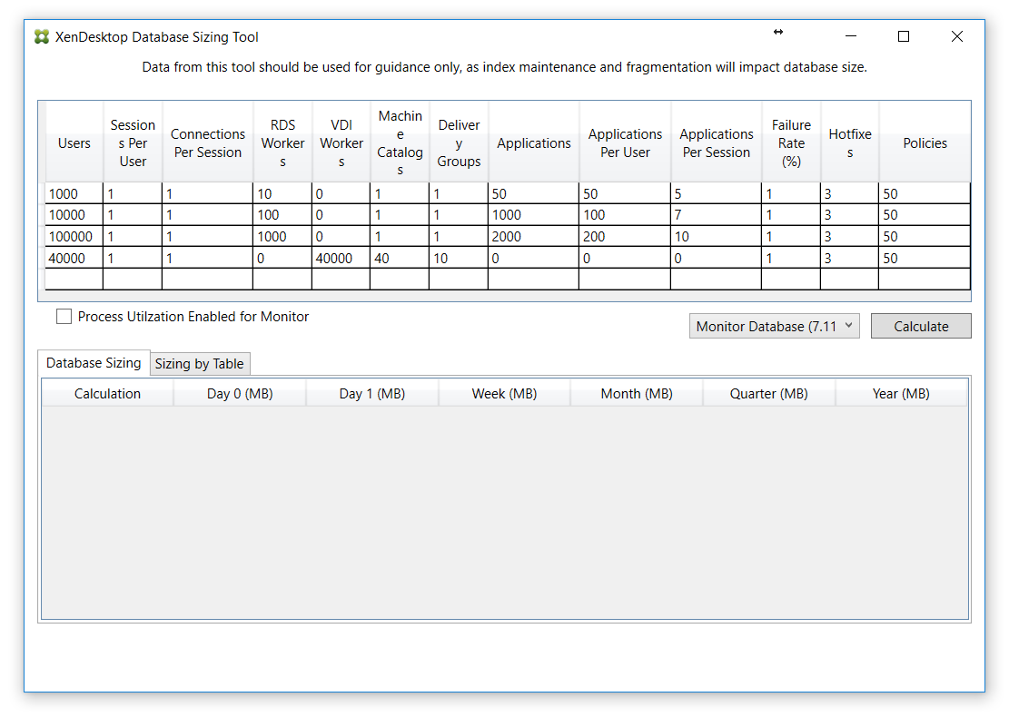
Task: Click the Users column header
Action: click(x=74, y=142)
